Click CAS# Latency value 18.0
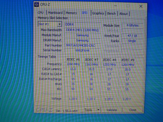 pyautogui.click(x=127, y=69)
